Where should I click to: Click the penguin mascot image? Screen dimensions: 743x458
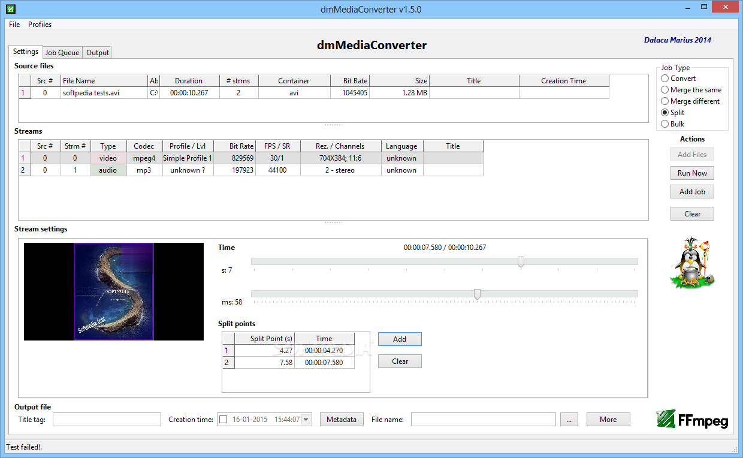pos(693,263)
